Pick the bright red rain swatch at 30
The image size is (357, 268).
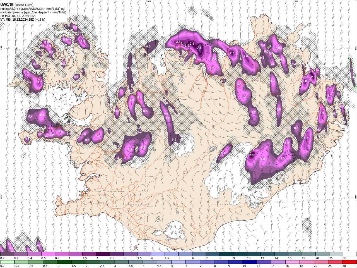point(350,262)
